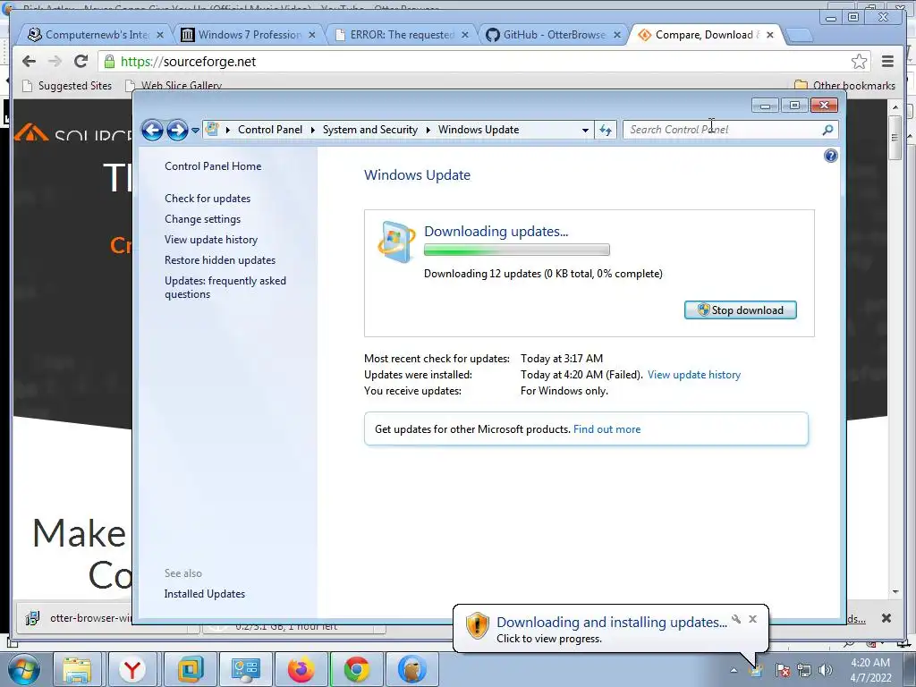The image size is (916, 687).
Task: Open Windows Explorer from taskbar
Action: [77, 669]
